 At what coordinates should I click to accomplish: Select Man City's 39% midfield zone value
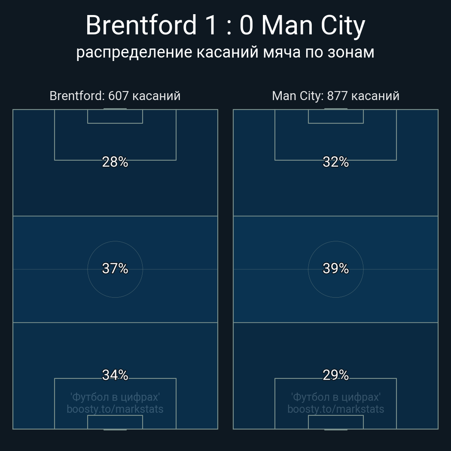point(335,268)
